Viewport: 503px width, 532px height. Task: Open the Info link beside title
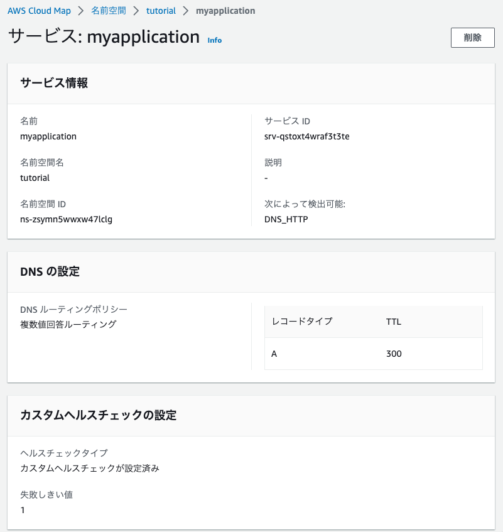coord(215,40)
